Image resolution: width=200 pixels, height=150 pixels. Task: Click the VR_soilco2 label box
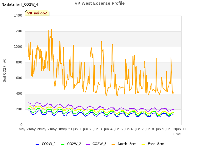coord(37,13)
